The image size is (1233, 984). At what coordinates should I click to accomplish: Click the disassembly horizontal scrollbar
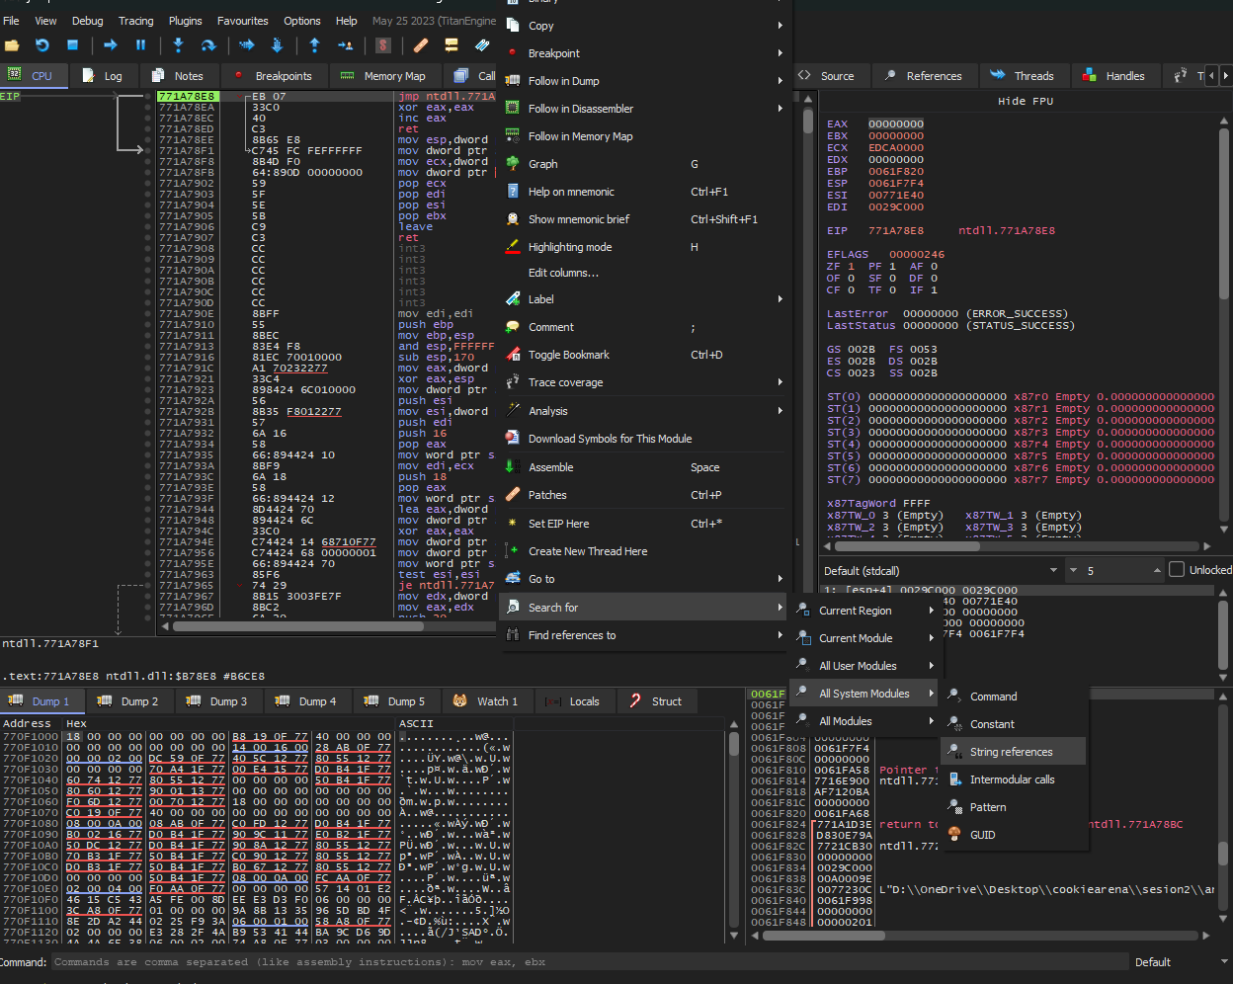(x=296, y=626)
